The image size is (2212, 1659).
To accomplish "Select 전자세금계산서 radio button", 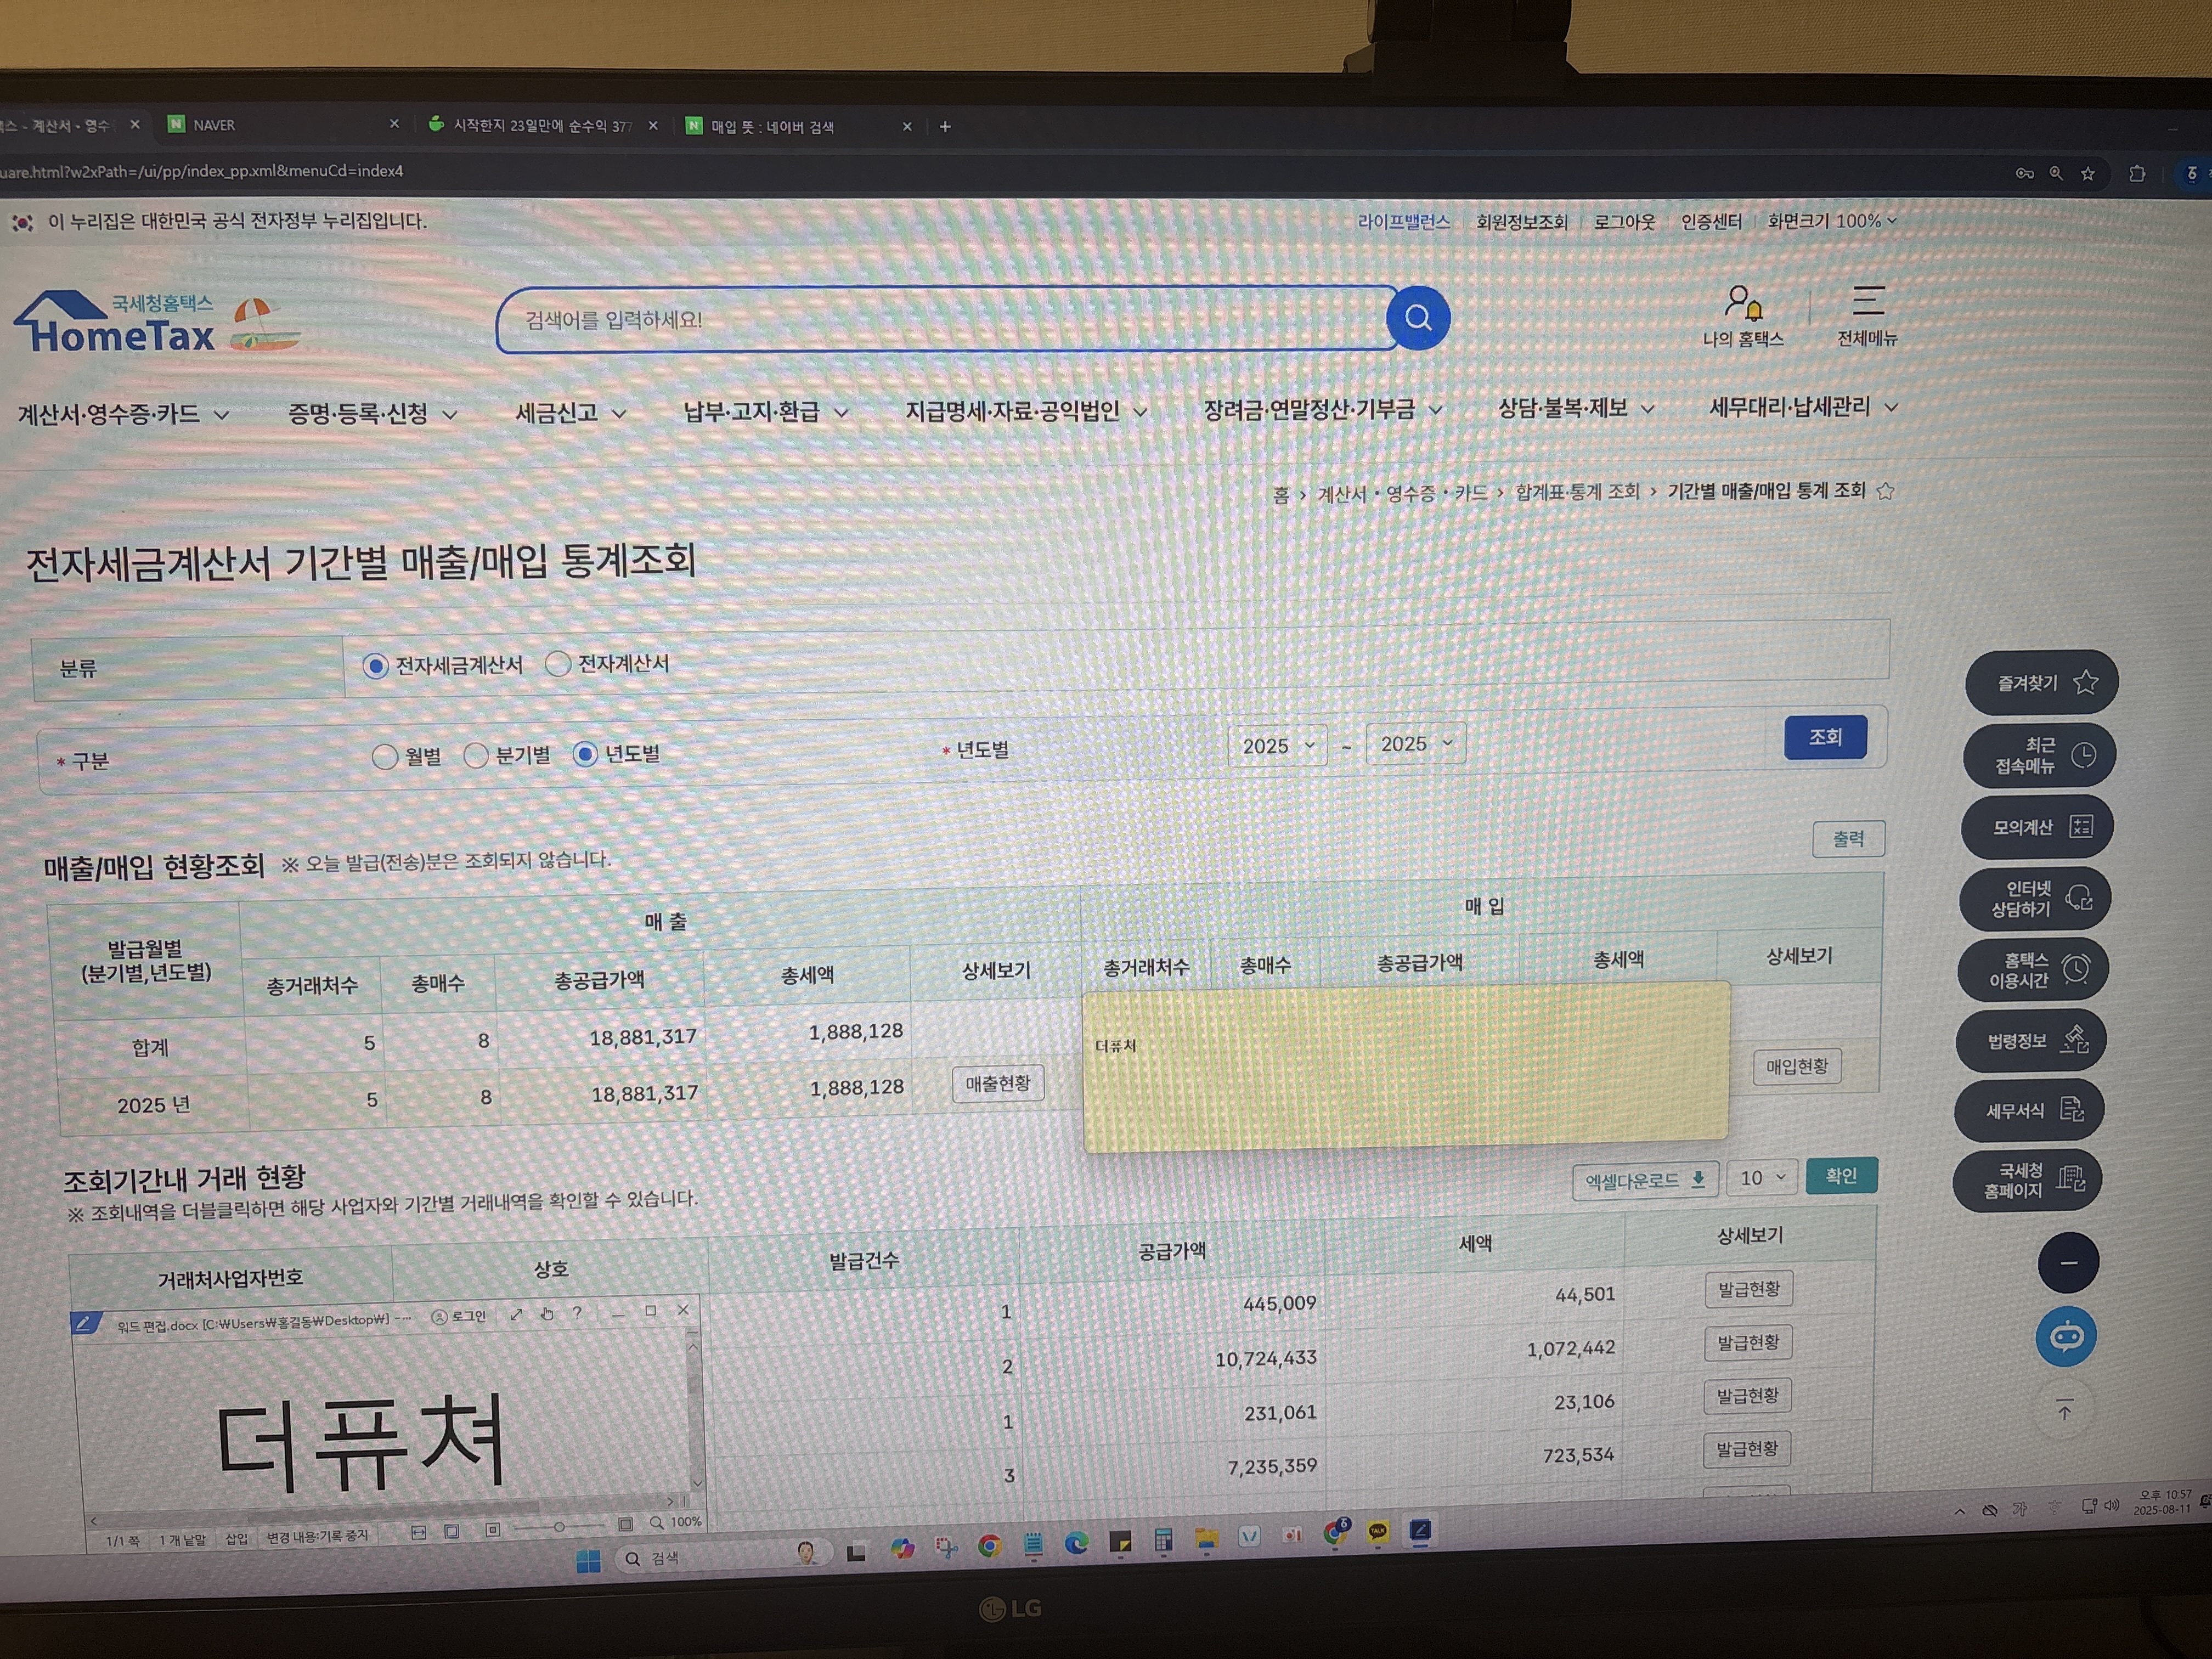I will (375, 666).
